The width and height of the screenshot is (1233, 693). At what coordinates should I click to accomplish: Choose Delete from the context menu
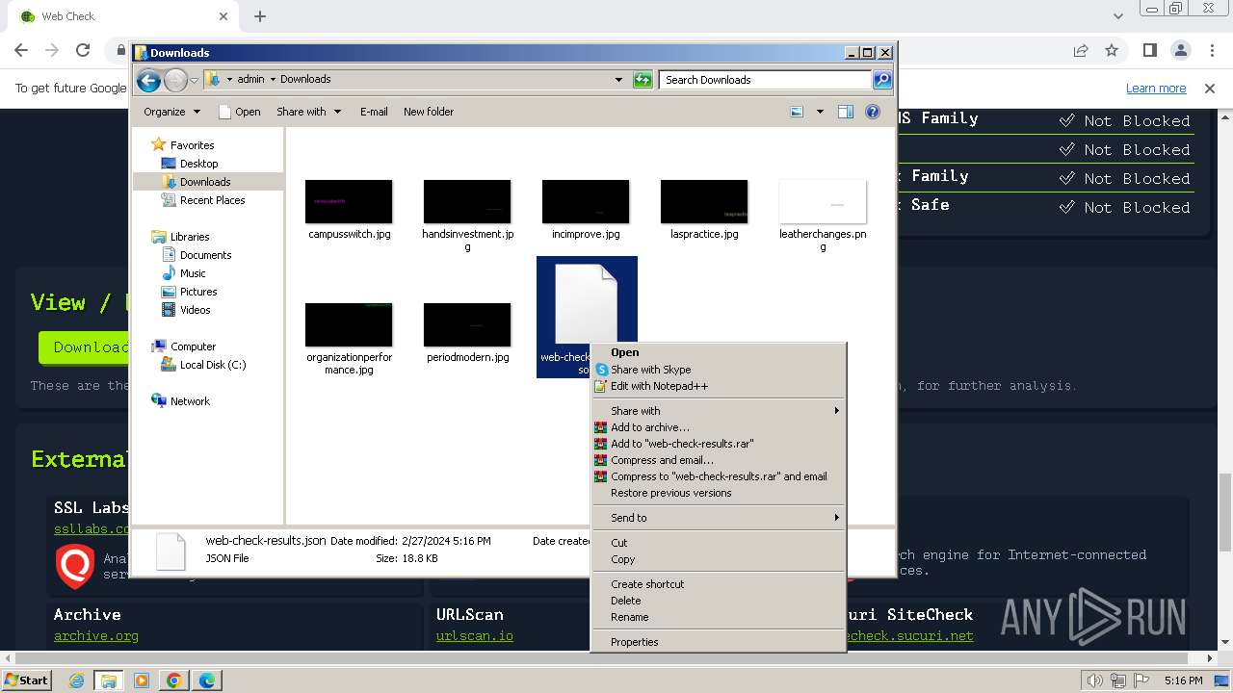tap(718, 601)
